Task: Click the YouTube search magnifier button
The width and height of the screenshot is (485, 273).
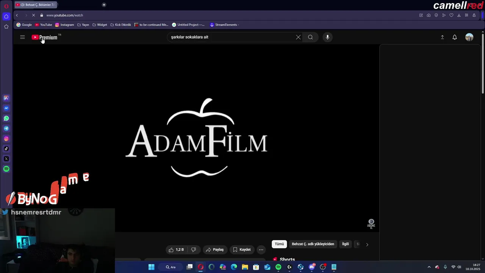Action: (x=310, y=37)
